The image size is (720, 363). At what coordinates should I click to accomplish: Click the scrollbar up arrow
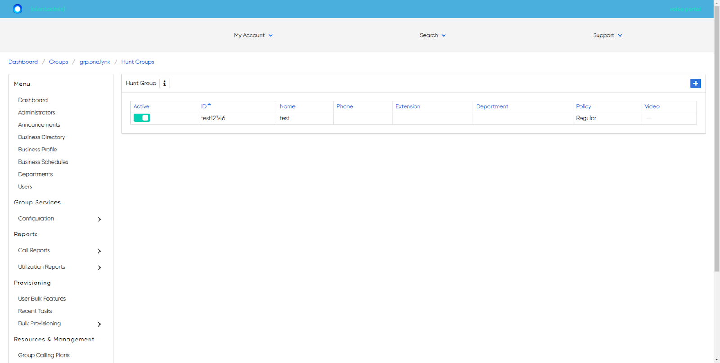[717, 3]
